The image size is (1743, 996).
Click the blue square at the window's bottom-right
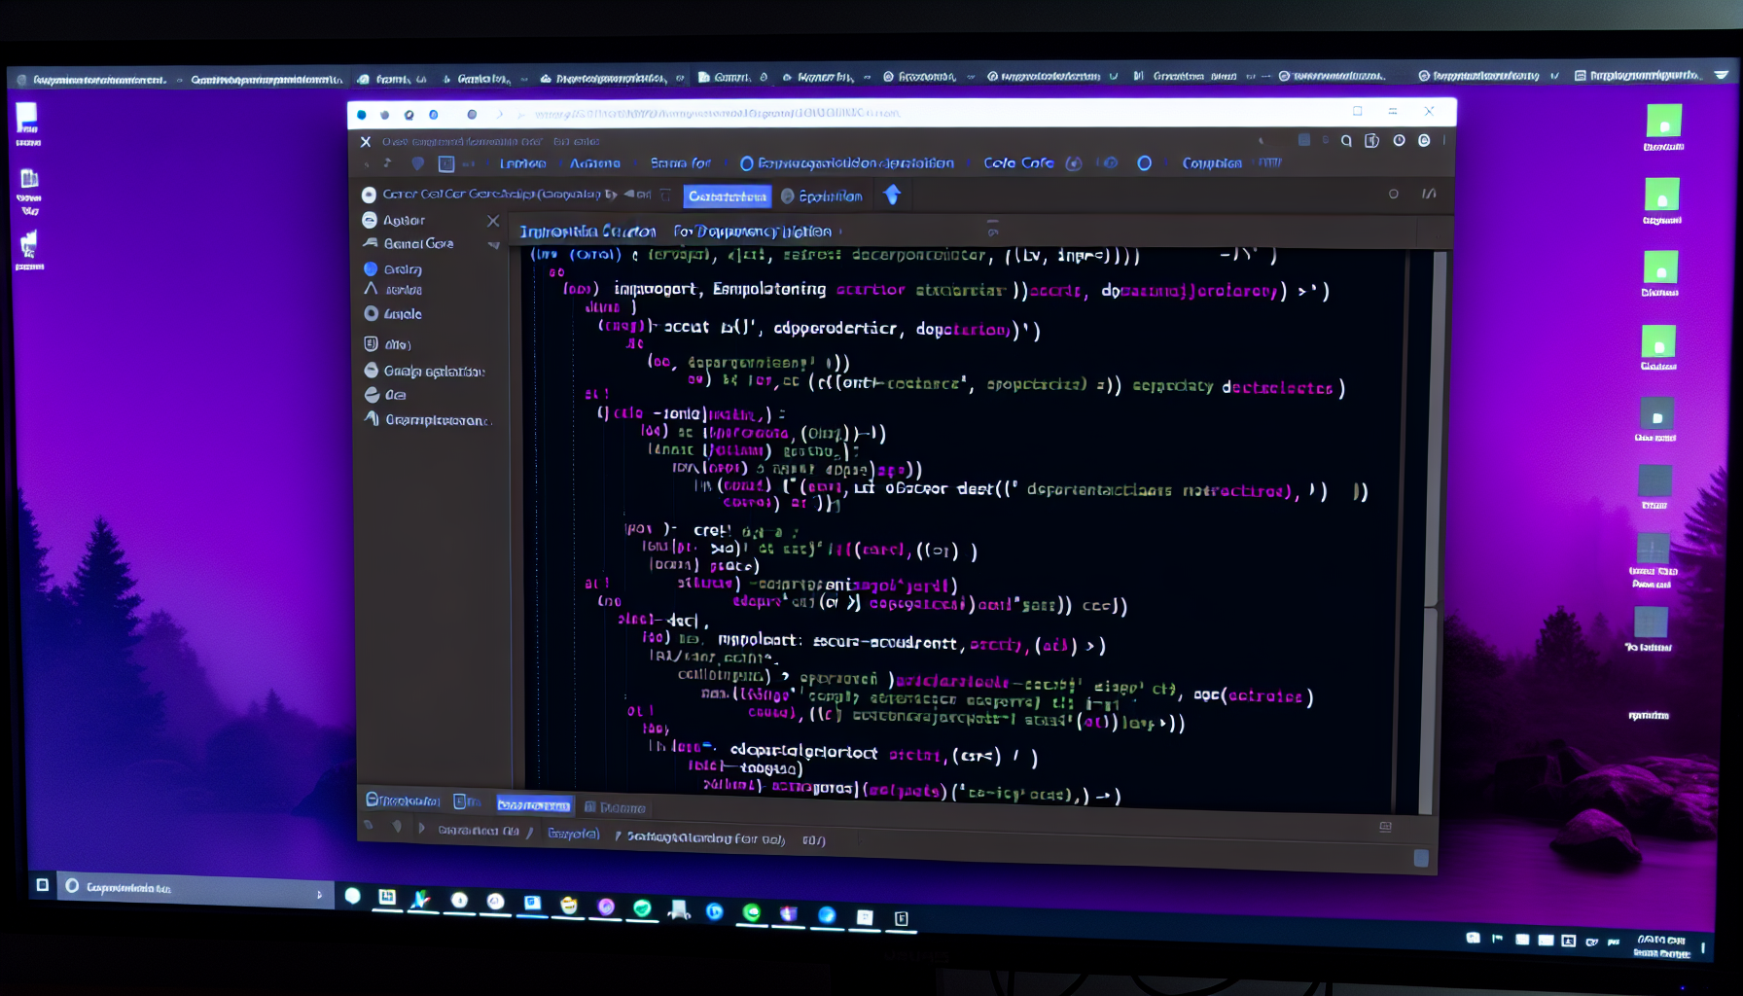(1421, 858)
